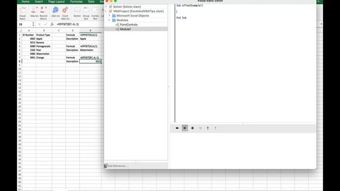340x191 pixels.
Task: Collapse the VBAProject tree node
Action: pyautogui.click(x=106, y=11)
